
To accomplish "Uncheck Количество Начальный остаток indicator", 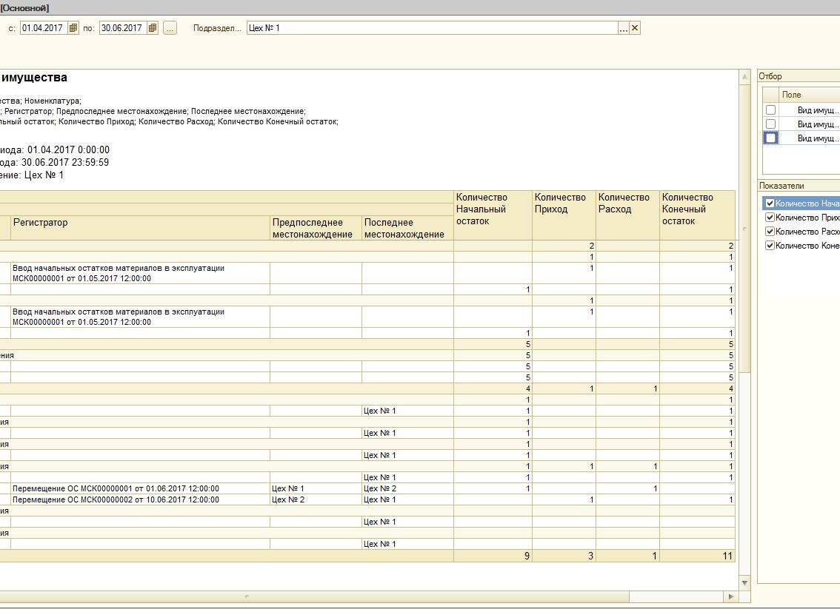I will click(x=770, y=203).
